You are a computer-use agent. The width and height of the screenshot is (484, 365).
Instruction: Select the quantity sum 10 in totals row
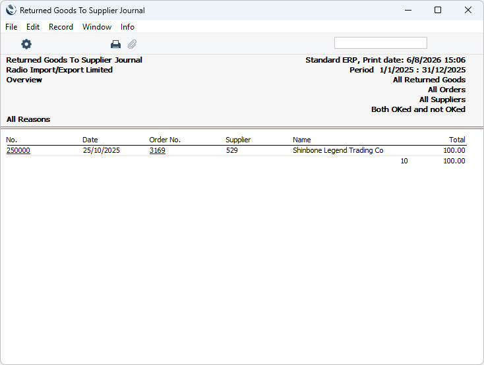pyautogui.click(x=404, y=161)
